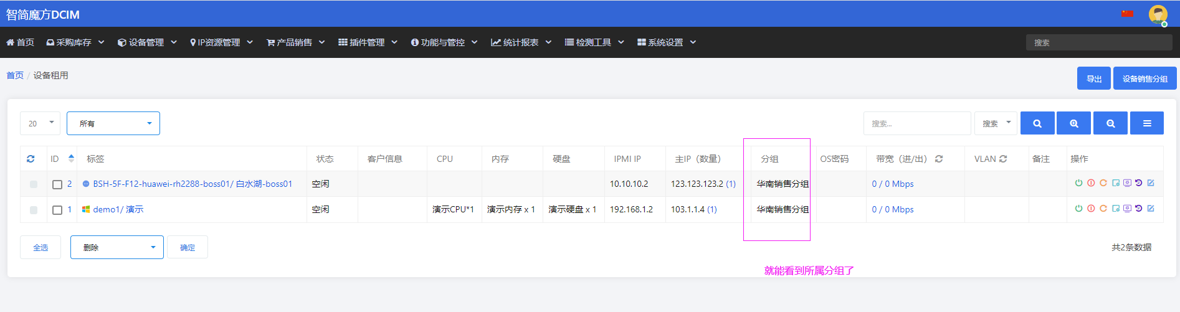Click the 共2条数据 record count text
Image resolution: width=1180 pixels, height=312 pixels.
pos(1131,247)
